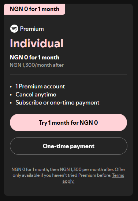Image resolution: width=138 pixels, height=201 pixels.
Task: Click the bold NGN 0 for 1 month price
Action: point(34,57)
